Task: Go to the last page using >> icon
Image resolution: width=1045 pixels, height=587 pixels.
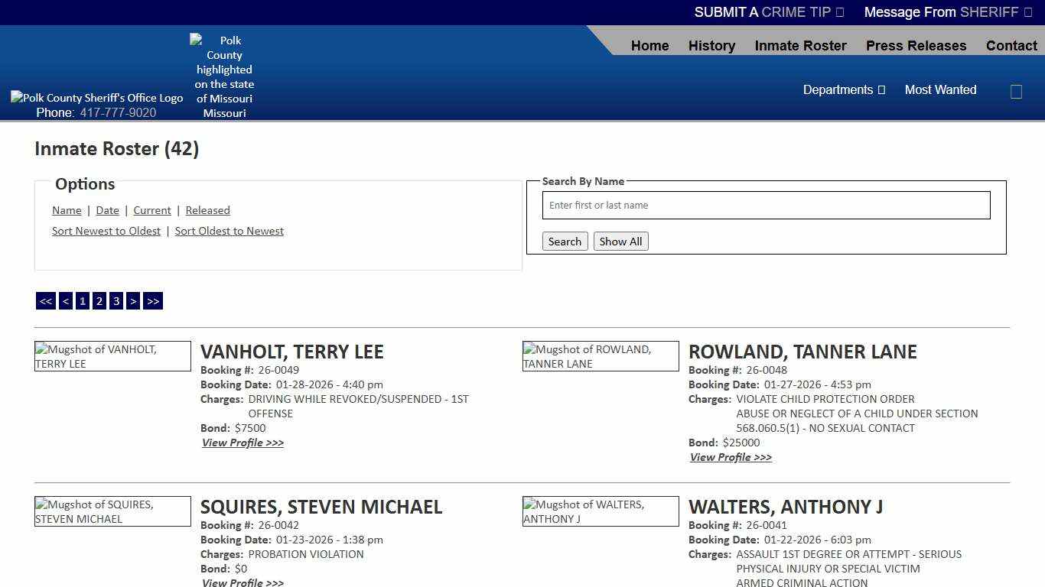Action: click(152, 300)
